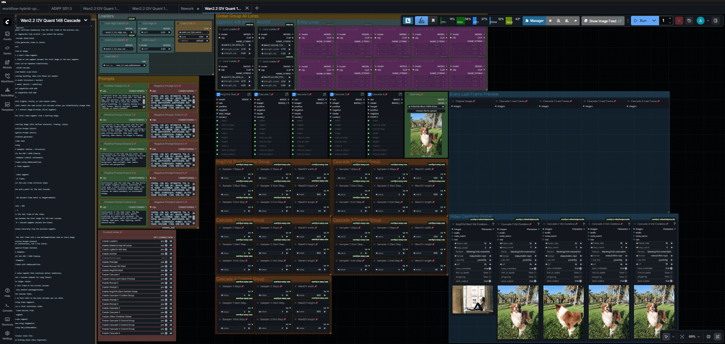725x344 pixels.
Task: Jump to Loaders group via arrow
Action: point(171,241)
